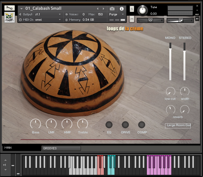Image resolution: width=203 pixels, height=177 pixels.
Task: Click the volume slider handle
Action: (181, 20)
